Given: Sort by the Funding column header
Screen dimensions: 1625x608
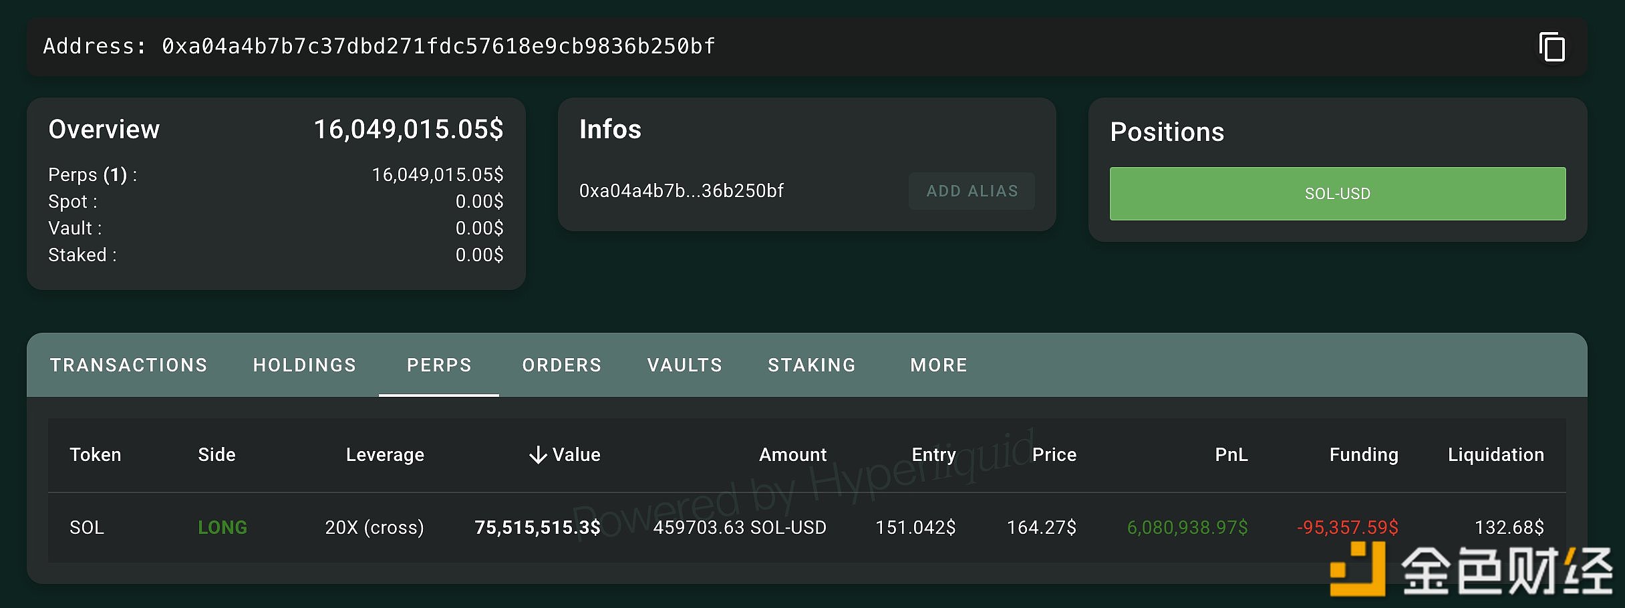Looking at the screenshot, I should point(1363,455).
